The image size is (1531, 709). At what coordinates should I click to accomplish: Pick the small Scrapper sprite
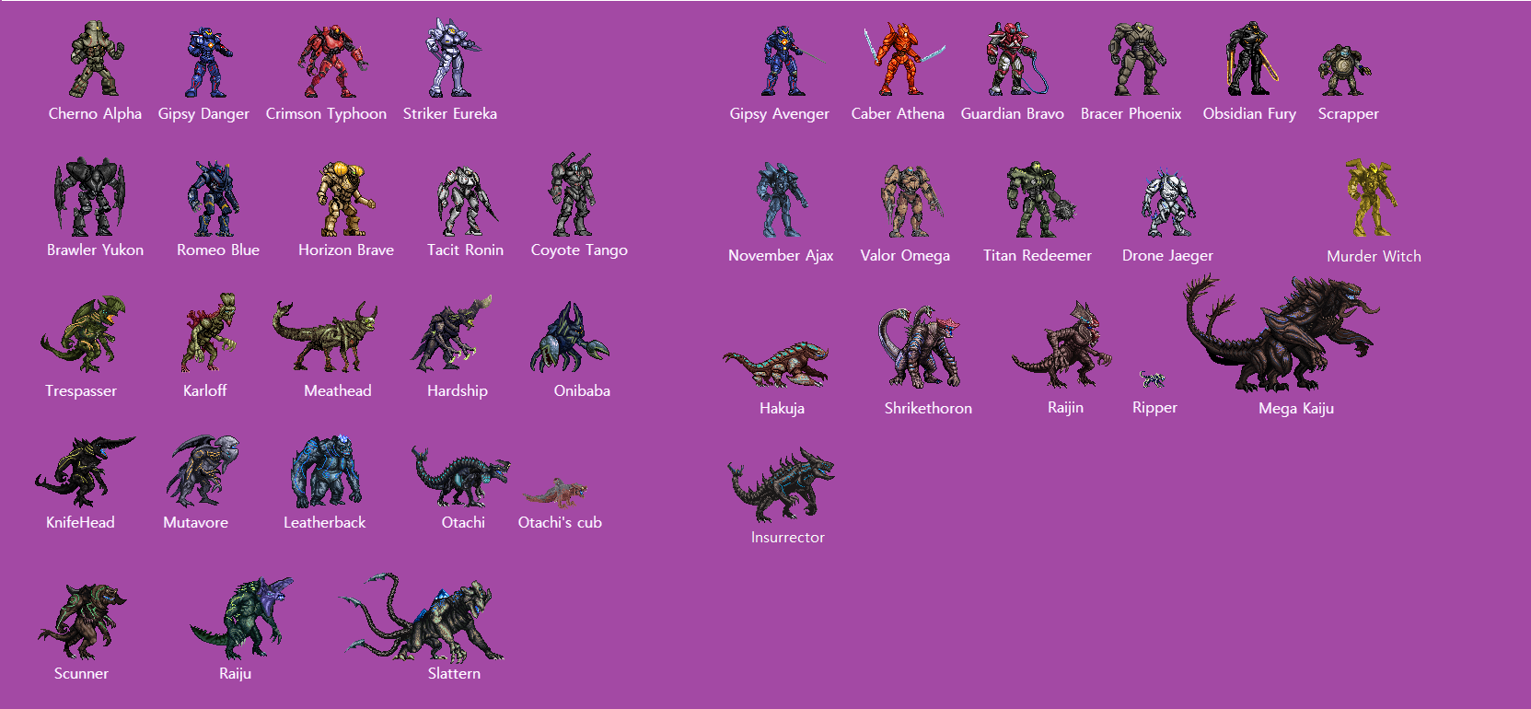1344,71
